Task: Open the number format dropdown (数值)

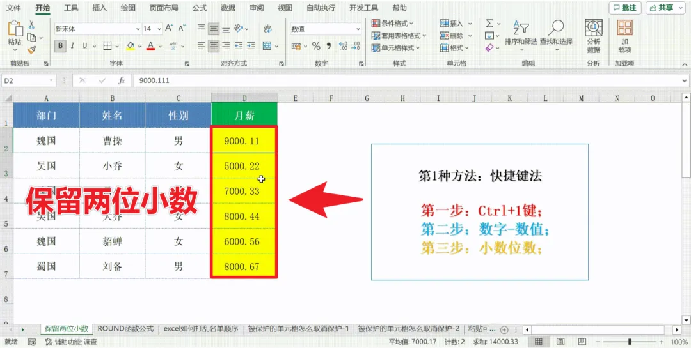Action: click(x=358, y=29)
